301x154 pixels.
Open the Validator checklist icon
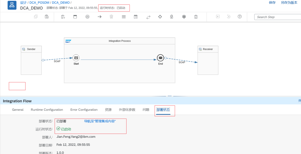196,17
